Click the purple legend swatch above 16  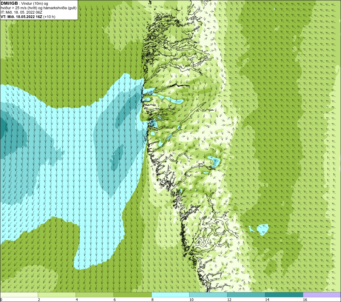tap(322, 295)
